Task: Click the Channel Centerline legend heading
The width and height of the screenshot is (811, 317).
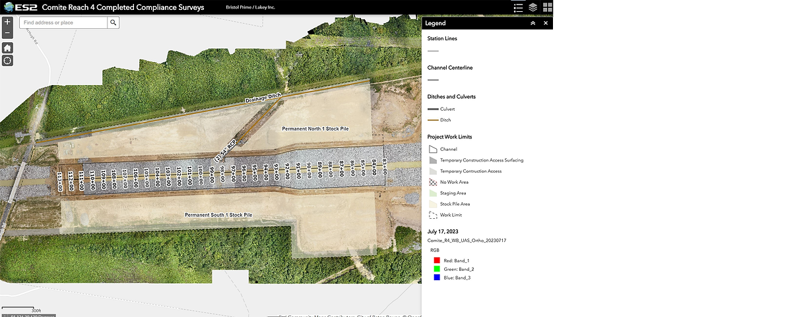Action: coord(450,67)
